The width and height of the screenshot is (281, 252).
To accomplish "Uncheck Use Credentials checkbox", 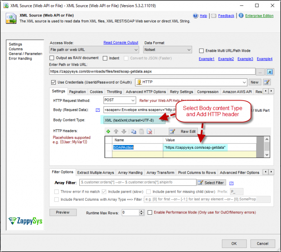I will 54,82.
